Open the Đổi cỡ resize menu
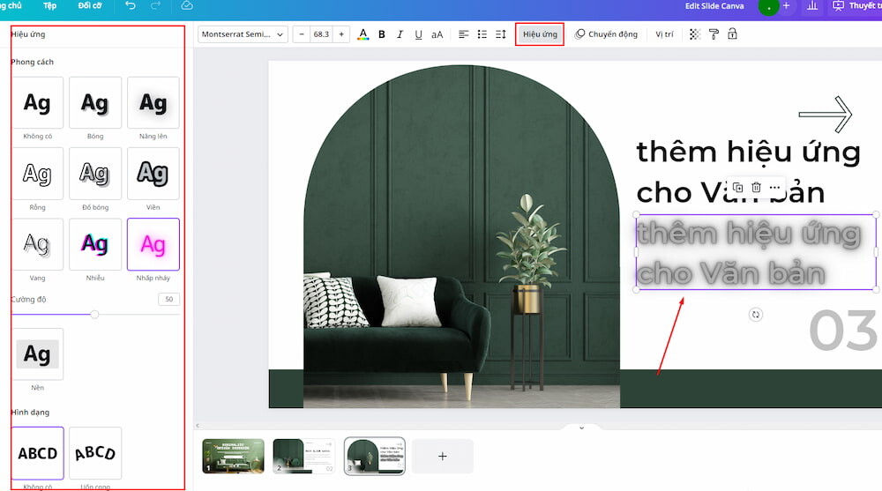 tap(90, 5)
